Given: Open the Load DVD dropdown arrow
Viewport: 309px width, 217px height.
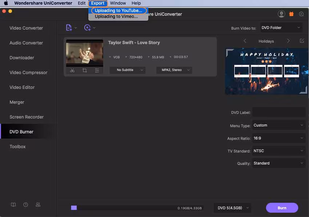Looking at the screenshot, I should point(94,28).
